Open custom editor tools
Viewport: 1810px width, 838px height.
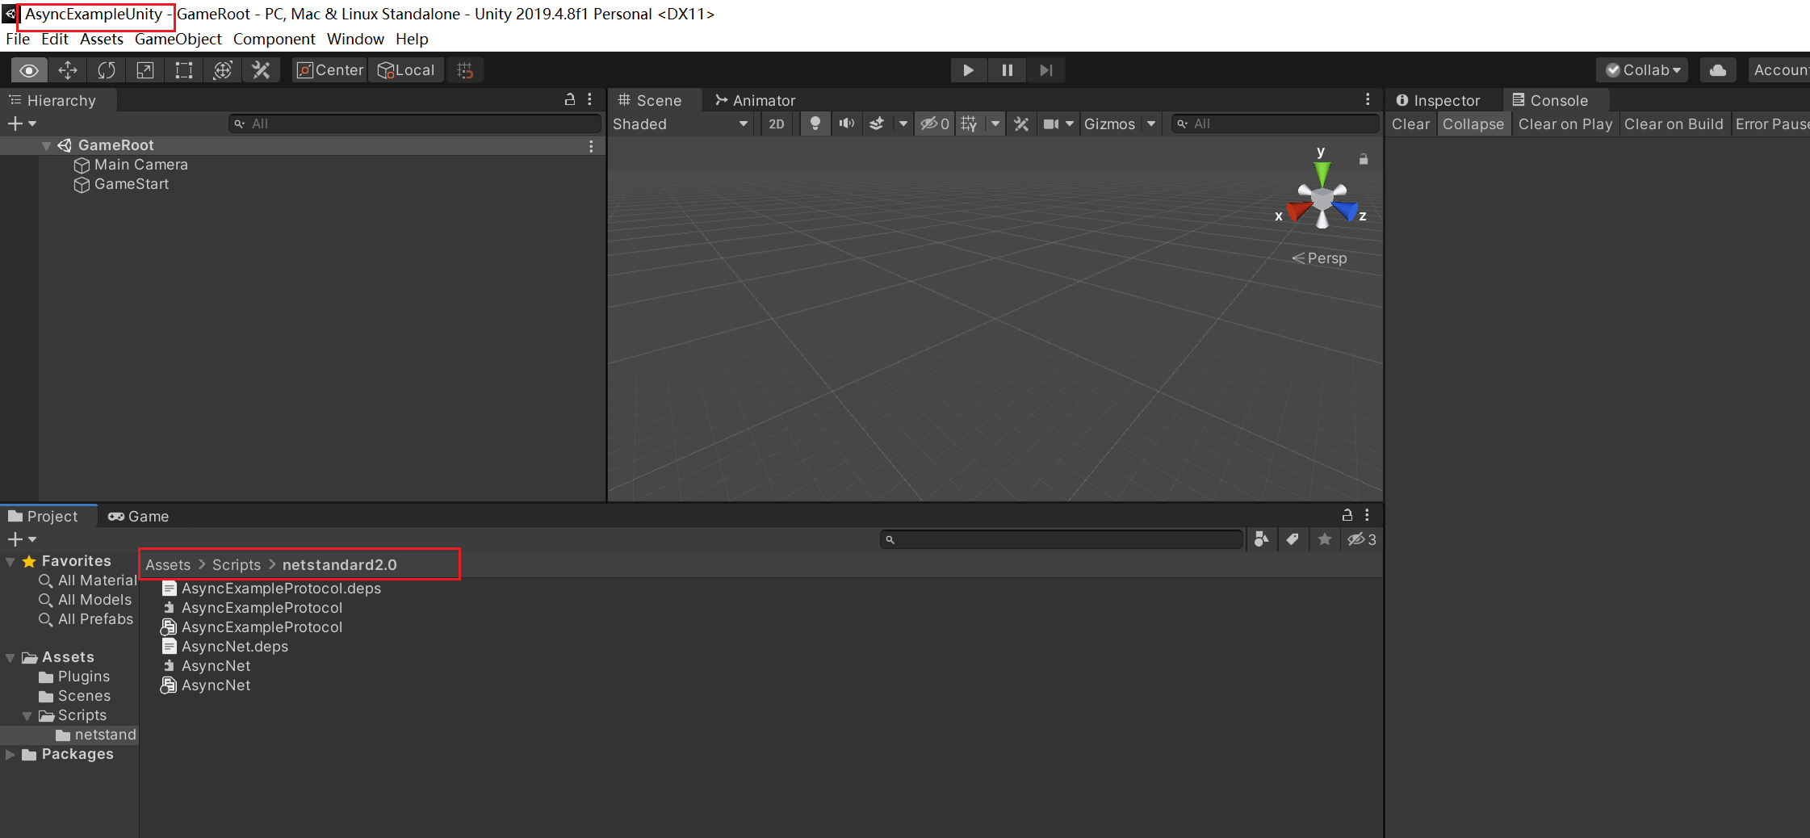(x=261, y=70)
